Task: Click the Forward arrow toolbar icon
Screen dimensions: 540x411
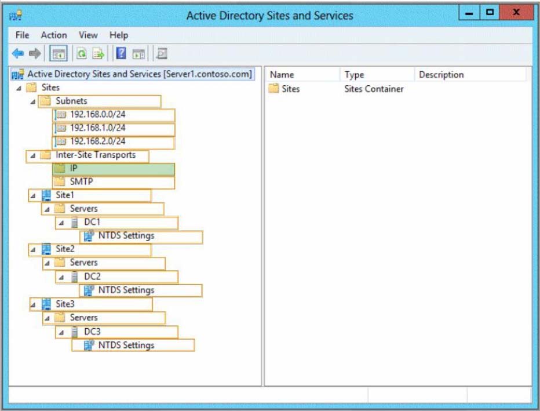Action: (35, 54)
